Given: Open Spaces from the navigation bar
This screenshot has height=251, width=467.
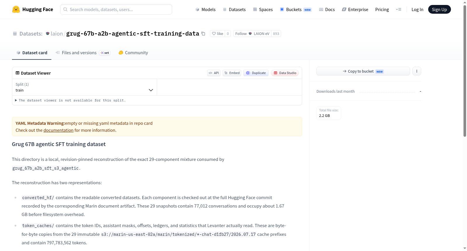Looking at the screenshot, I should pyautogui.click(x=263, y=9).
